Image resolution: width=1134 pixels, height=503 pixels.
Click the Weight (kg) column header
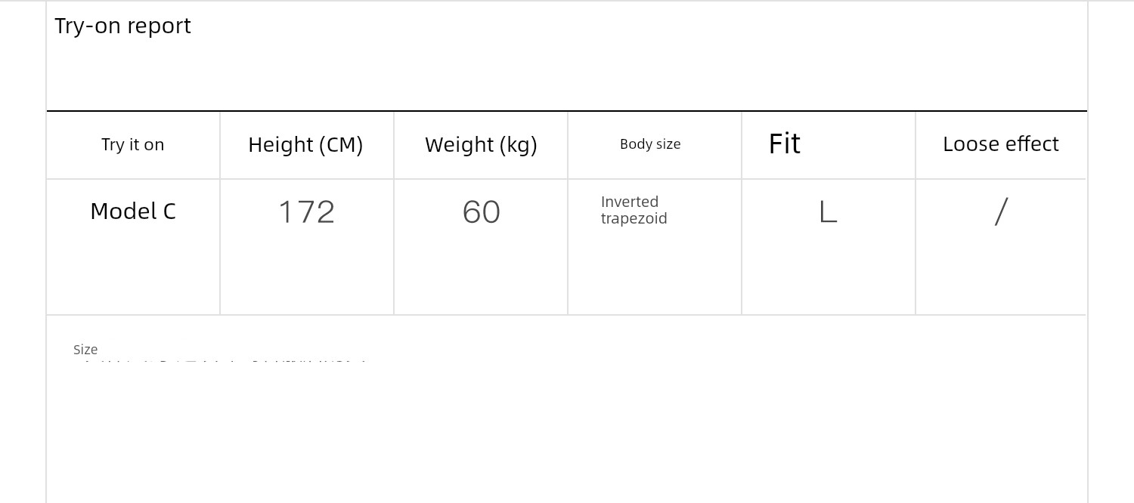click(x=481, y=144)
